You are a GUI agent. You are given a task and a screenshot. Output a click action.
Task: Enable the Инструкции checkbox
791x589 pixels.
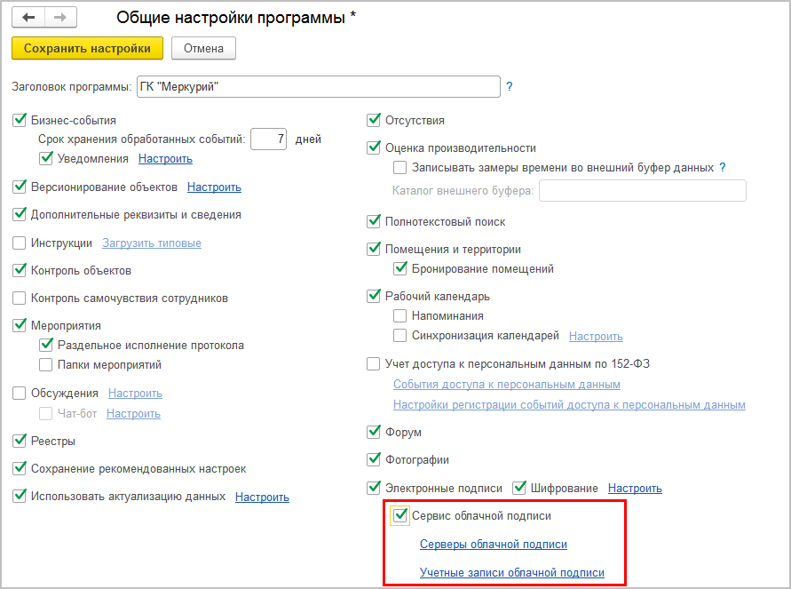20,243
